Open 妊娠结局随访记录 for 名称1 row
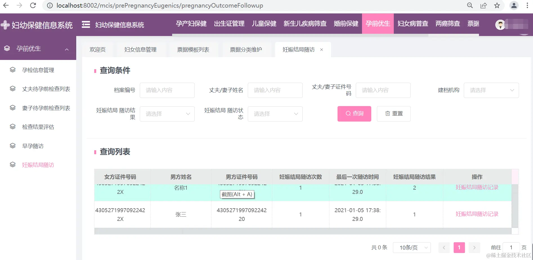Screen dimensions: 533x260 coord(477,187)
